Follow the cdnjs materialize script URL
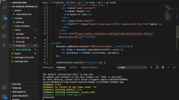Viewport: 179px width, 100px height. [x=114, y=34]
